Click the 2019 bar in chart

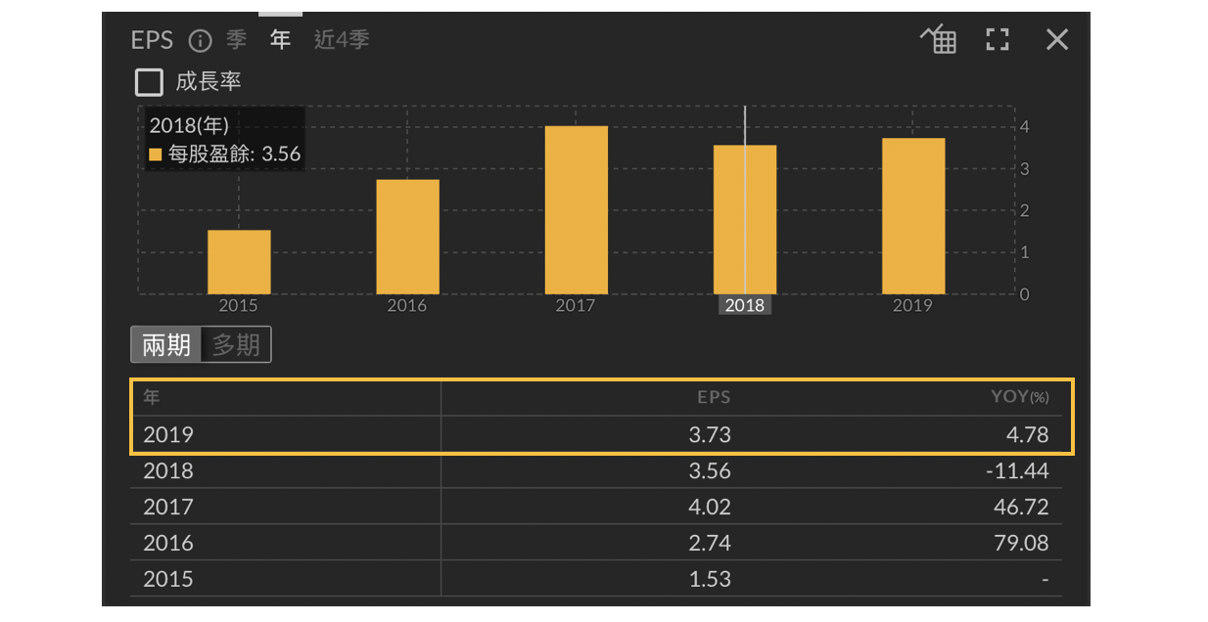point(913,216)
